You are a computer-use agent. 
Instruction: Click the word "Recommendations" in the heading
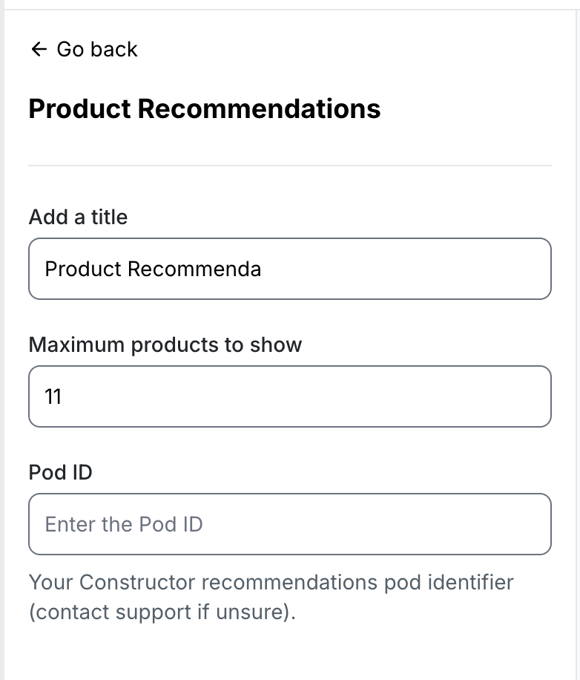coord(259,109)
